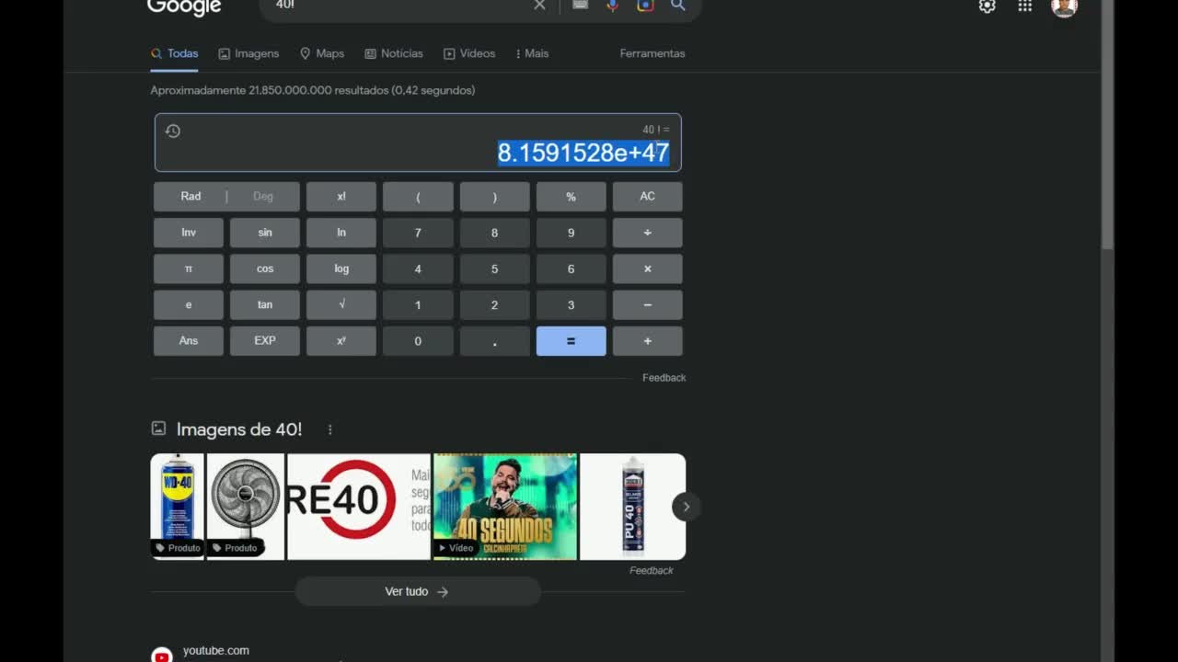Image resolution: width=1178 pixels, height=662 pixels.
Task: Toggle Inv inverse functions
Action: [189, 233]
